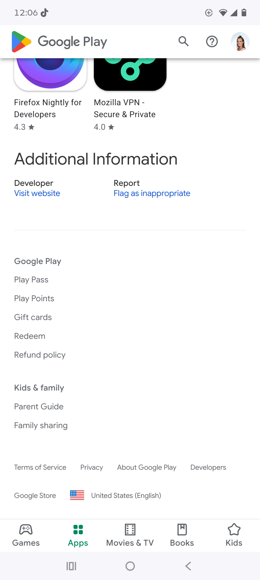Go to the Movies & TV tab
Image resolution: width=260 pixels, height=580 pixels.
(130, 536)
